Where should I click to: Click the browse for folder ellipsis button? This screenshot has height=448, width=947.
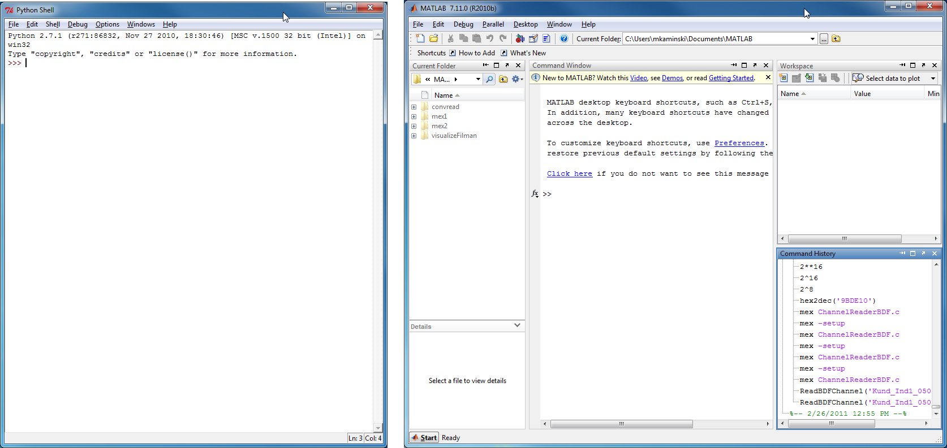[x=824, y=39]
